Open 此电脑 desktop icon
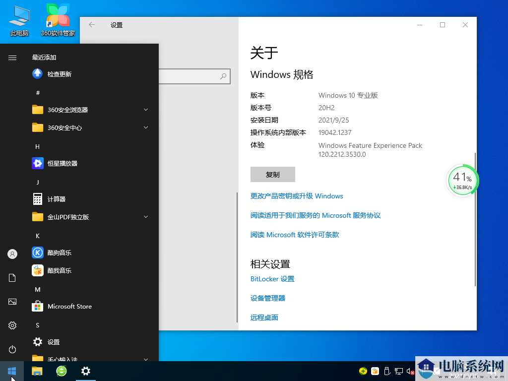 click(19, 20)
